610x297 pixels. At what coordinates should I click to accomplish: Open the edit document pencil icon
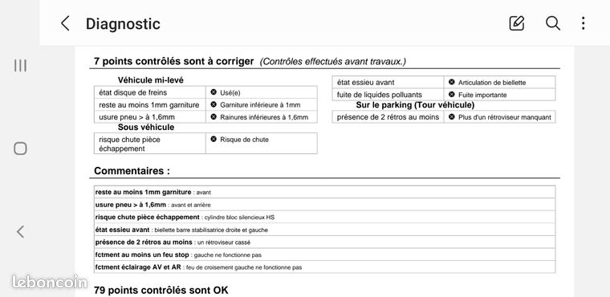(517, 23)
